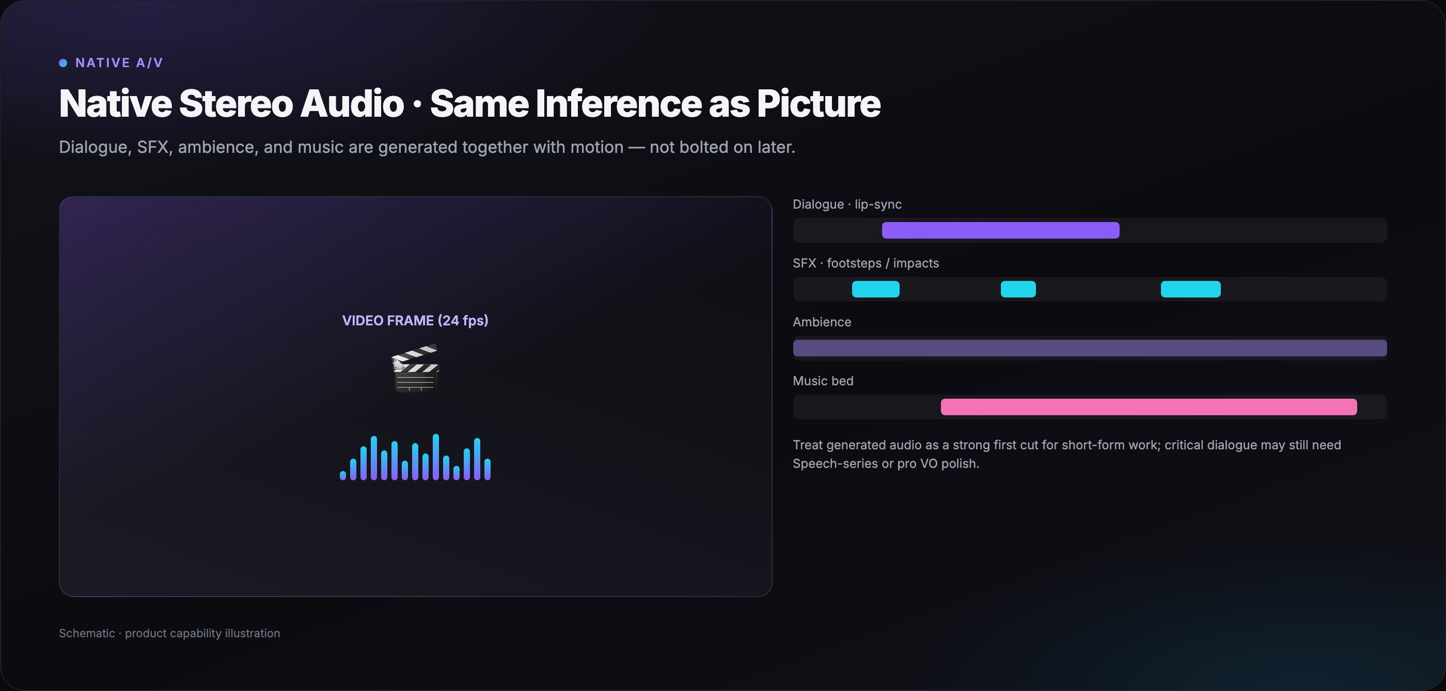Viewport: 1446px width, 691px height.
Task: Click the Dialogue · lip-sync track label
Action: pyautogui.click(x=847, y=205)
